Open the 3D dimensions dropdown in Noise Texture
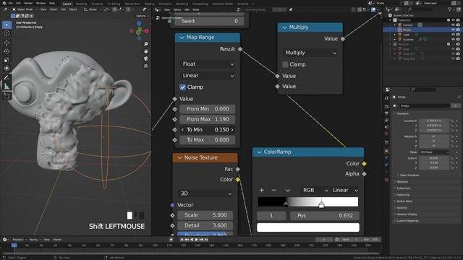 pos(205,194)
